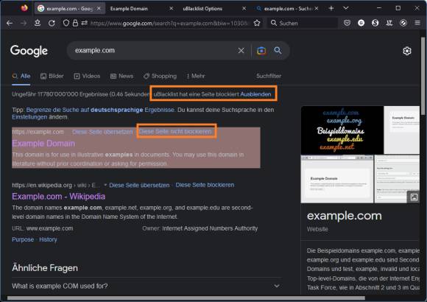Click 'Diese Seite übersetzen' on the Wikipedia result

[139, 186]
